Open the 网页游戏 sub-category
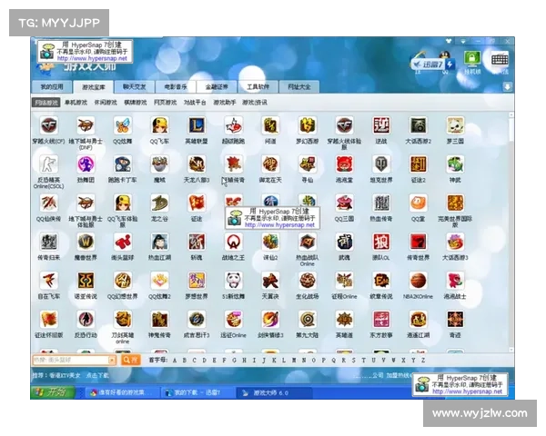Screen dimensions: 546x436 coord(166,103)
